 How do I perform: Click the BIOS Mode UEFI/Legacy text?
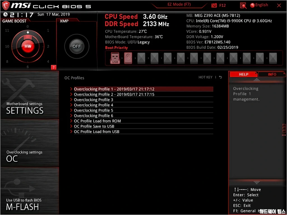(x=128, y=42)
